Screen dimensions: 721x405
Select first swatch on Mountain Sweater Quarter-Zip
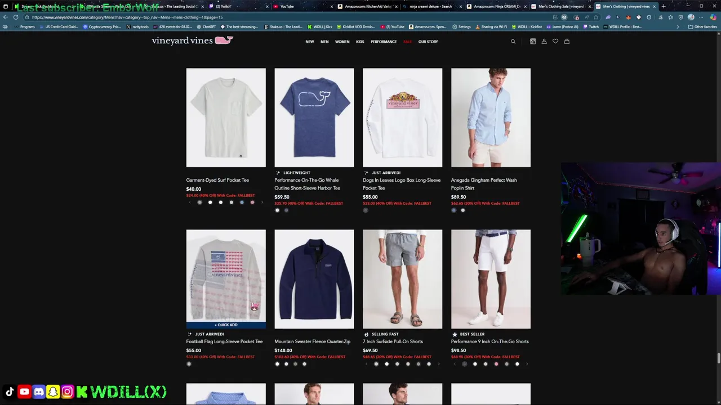point(277,364)
